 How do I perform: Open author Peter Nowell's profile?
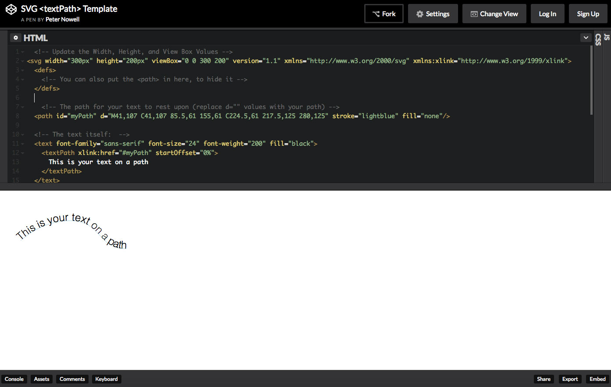point(63,19)
